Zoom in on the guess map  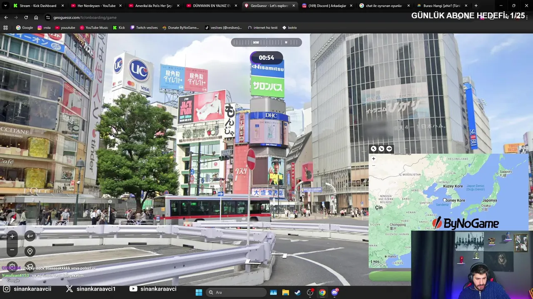coord(374,159)
